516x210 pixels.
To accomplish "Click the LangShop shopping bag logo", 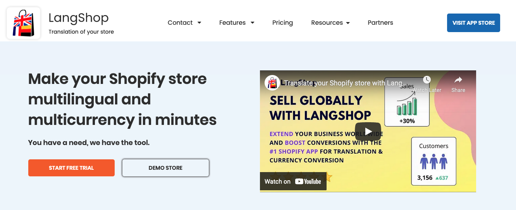I will 24,23.
